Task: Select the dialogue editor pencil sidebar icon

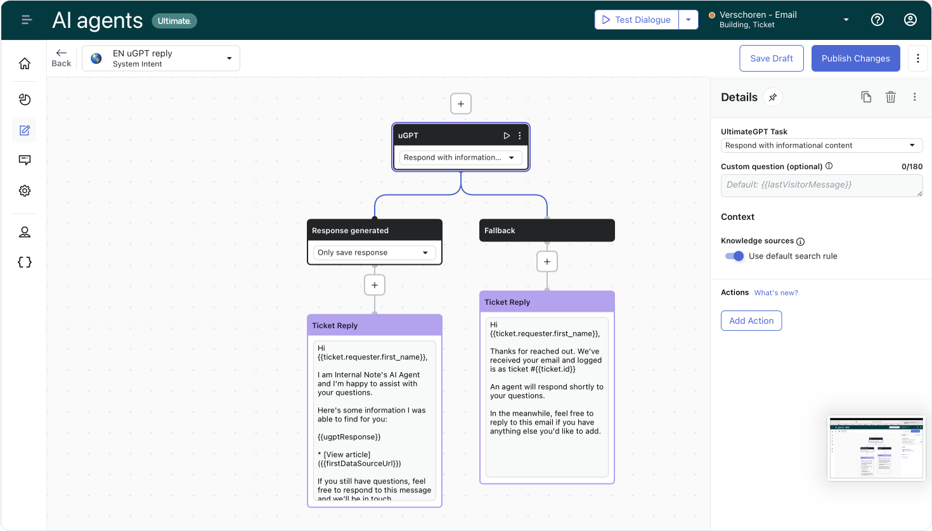Action: tap(25, 130)
